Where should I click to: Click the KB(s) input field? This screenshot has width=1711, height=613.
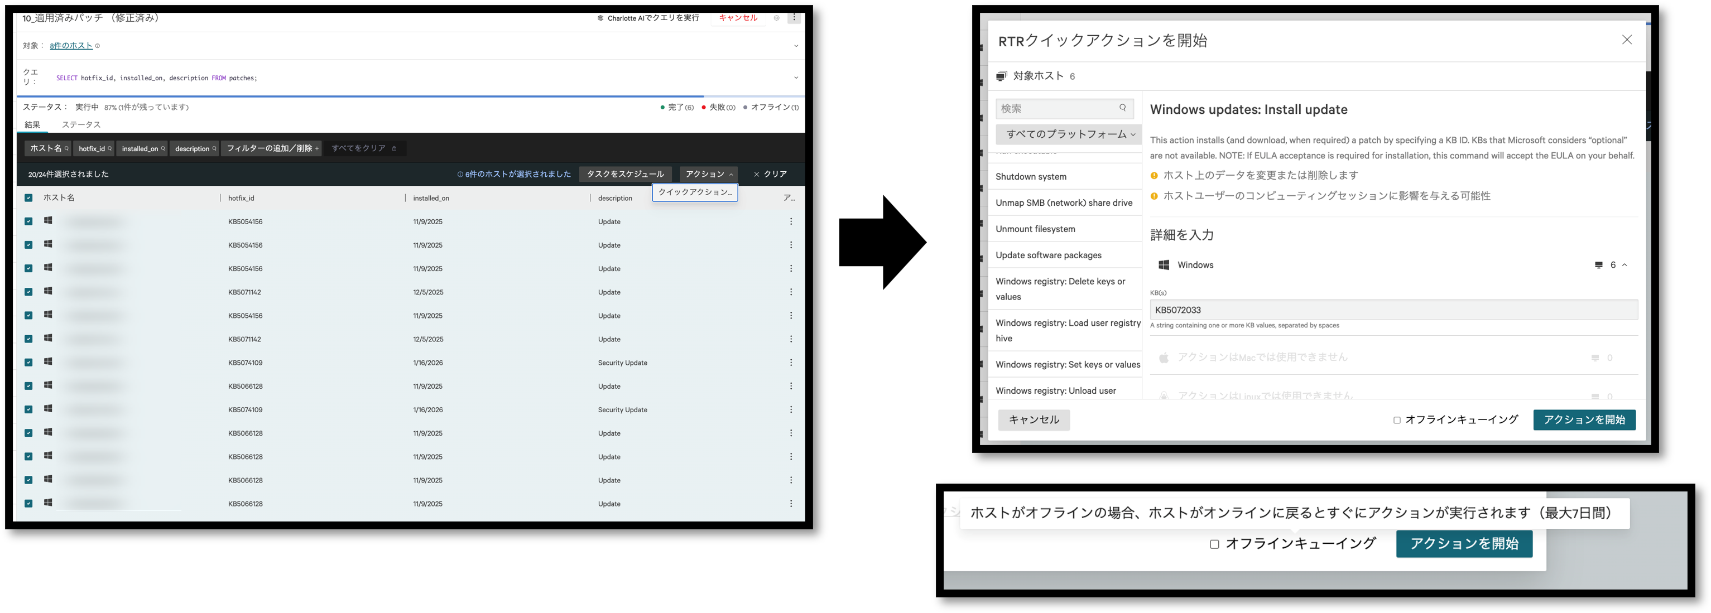pos(1393,310)
